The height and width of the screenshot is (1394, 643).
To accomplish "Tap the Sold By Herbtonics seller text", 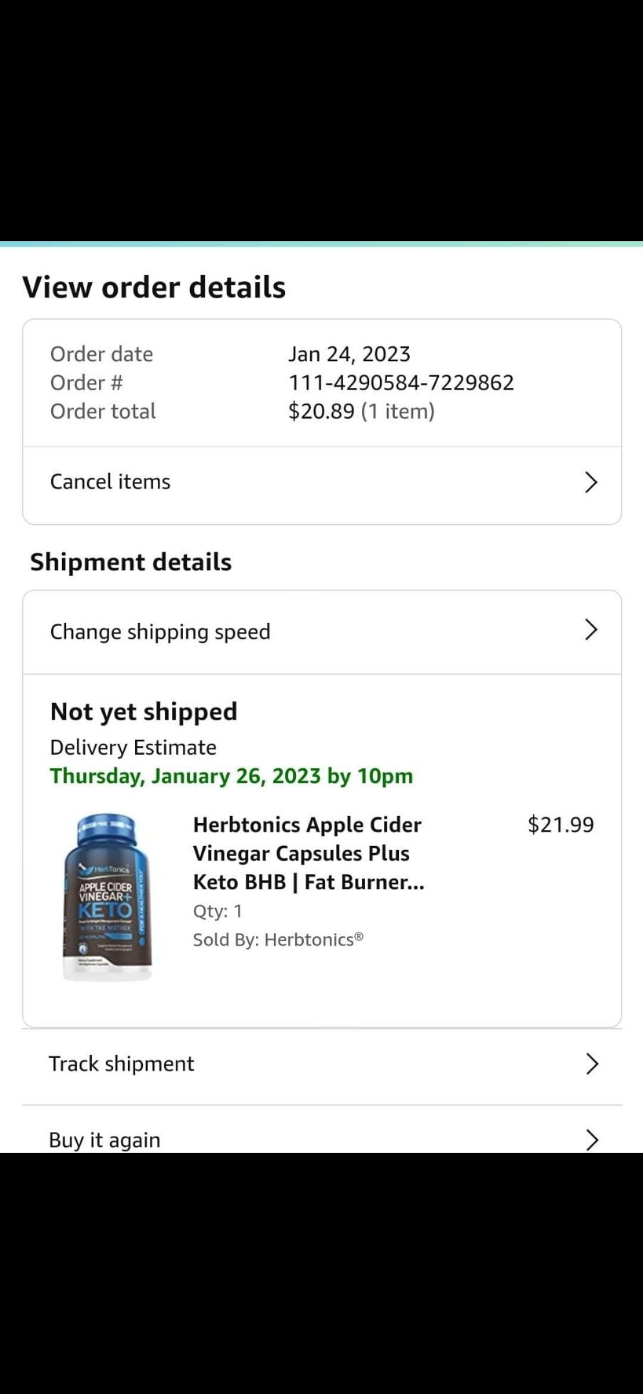I will click(278, 939).
